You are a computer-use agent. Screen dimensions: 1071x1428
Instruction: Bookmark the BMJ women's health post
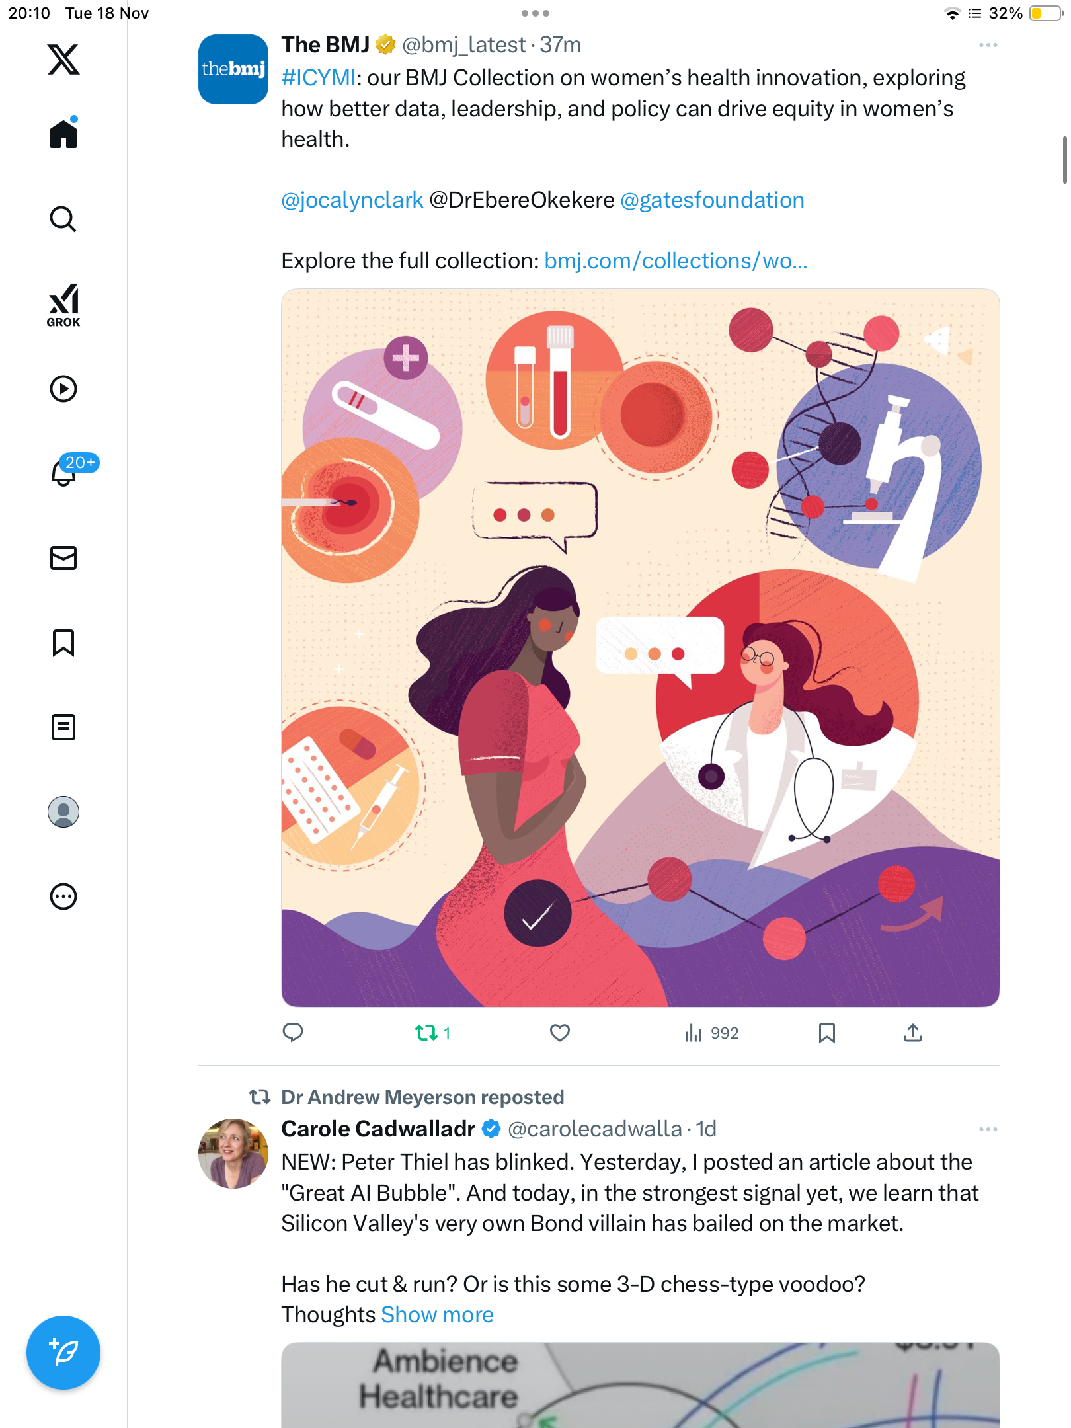coord(826,1033)
